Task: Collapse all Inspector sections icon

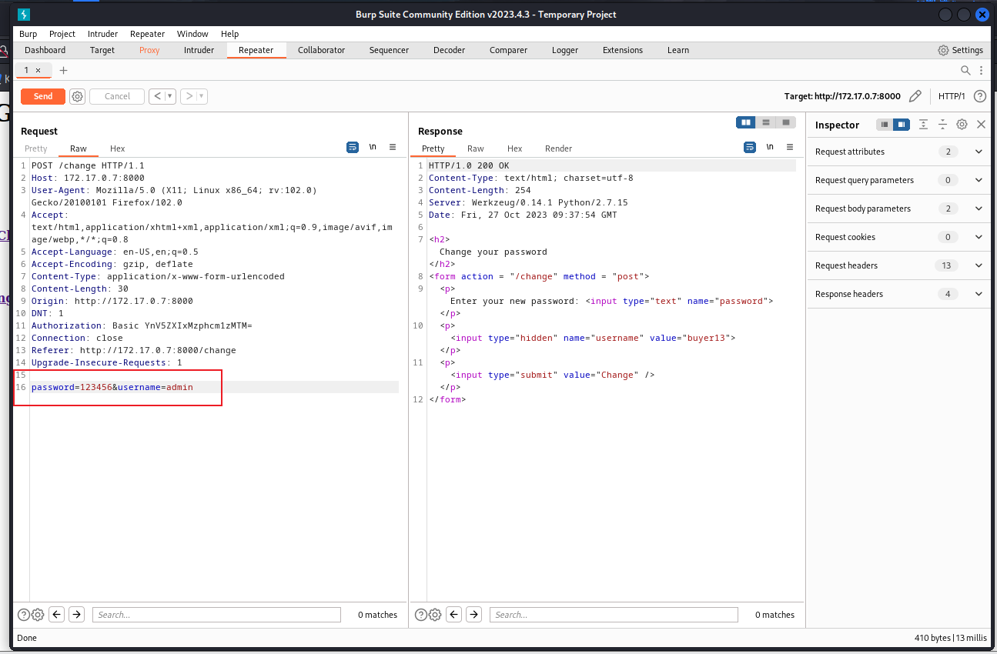Action: (942, 125)
